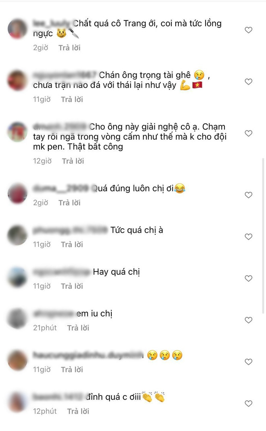Reply to the 'em iu chị' comment

[78, 328]
